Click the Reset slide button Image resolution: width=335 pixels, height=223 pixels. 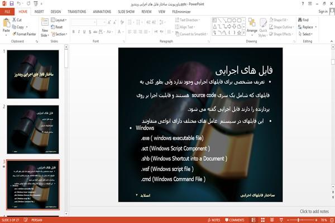57,27
